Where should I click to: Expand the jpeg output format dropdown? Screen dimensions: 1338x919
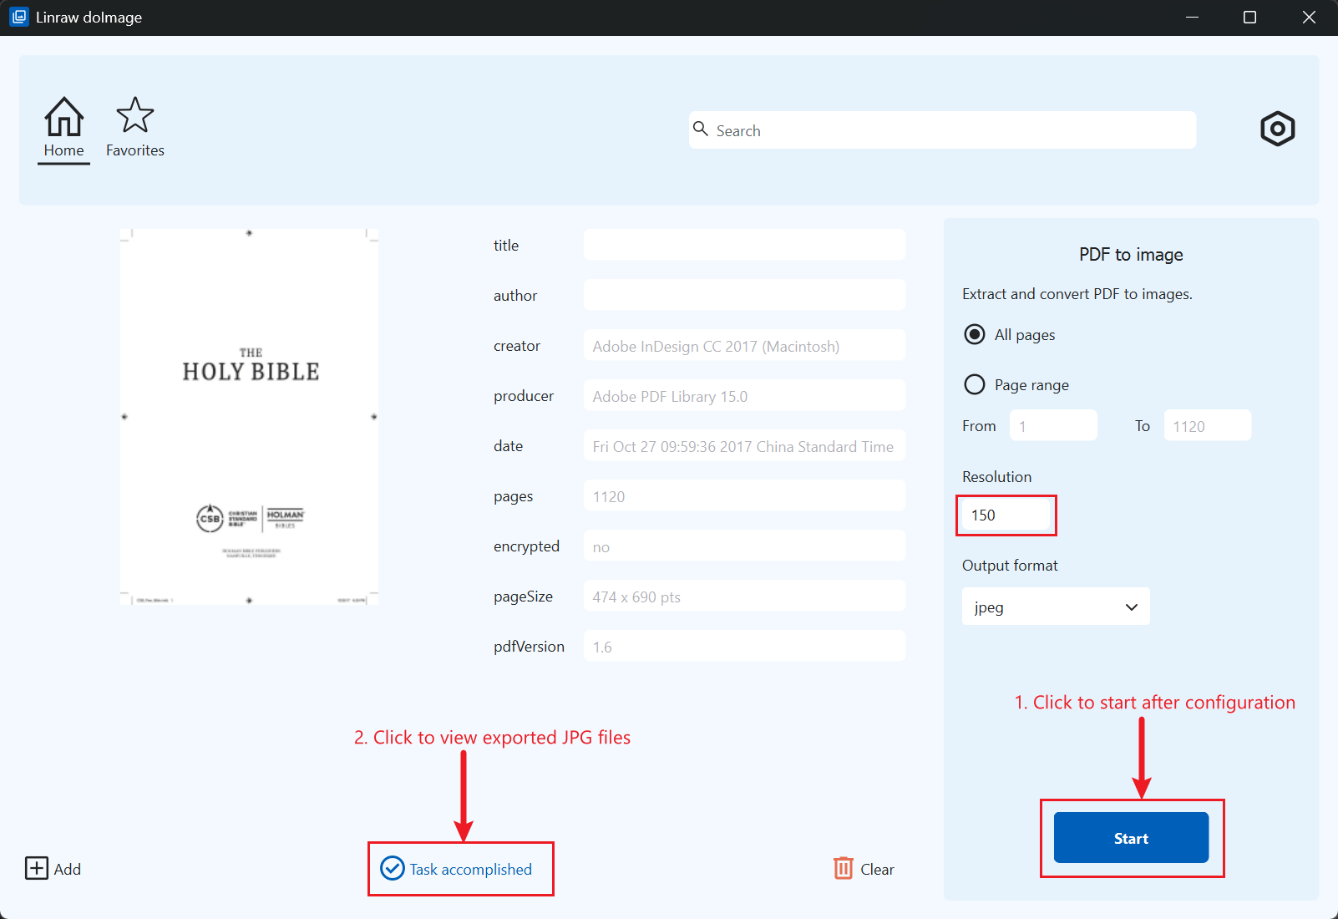(x=1044, y=607)
